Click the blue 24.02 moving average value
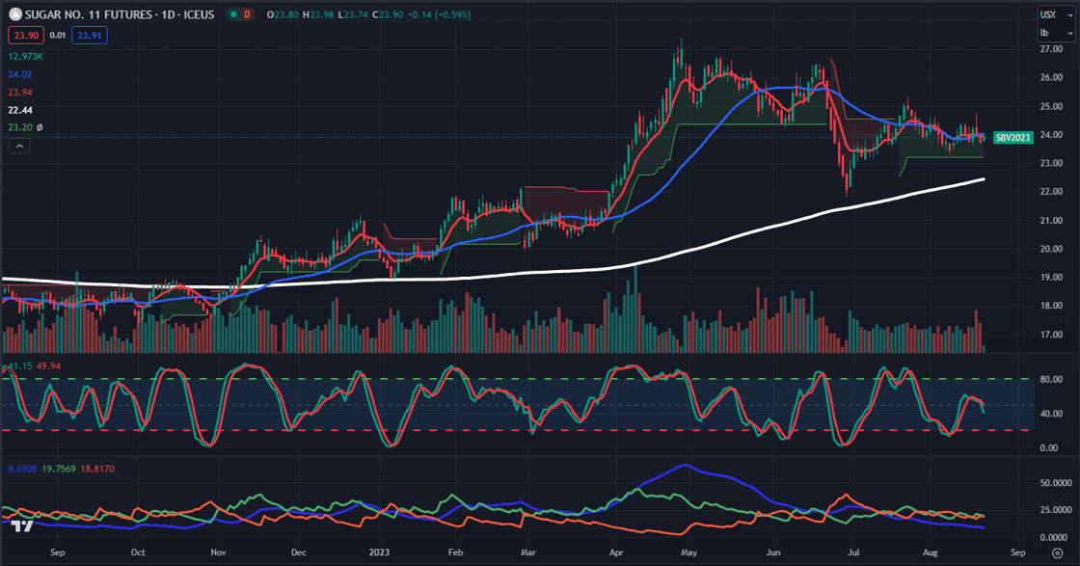Viewport: 1080px width, 566px height. point(20,74)
